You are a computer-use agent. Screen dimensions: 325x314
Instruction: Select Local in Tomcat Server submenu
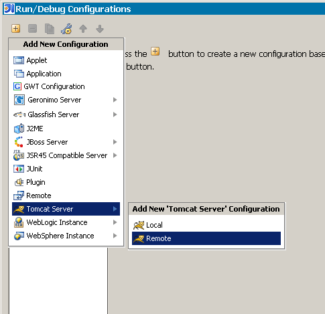pyautogui.click(x=206, y=225)
